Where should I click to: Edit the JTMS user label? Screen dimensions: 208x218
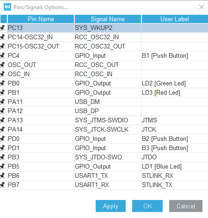point(175,120)
